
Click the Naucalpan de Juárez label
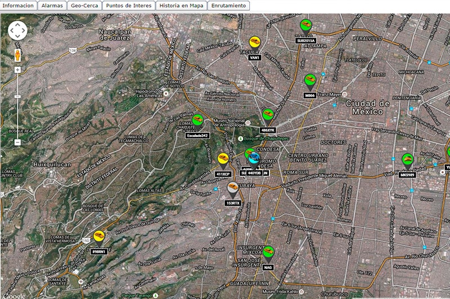pyautogui.click(x=115, y=34)
